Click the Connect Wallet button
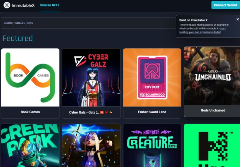240x167 pixels. tap(225, 5)
